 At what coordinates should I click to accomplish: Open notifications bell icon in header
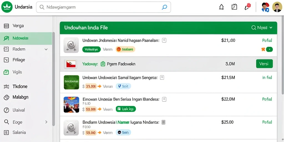coord(221,7)
